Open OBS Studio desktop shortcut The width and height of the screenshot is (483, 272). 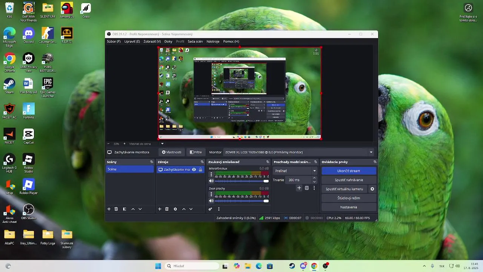[29, 212]
